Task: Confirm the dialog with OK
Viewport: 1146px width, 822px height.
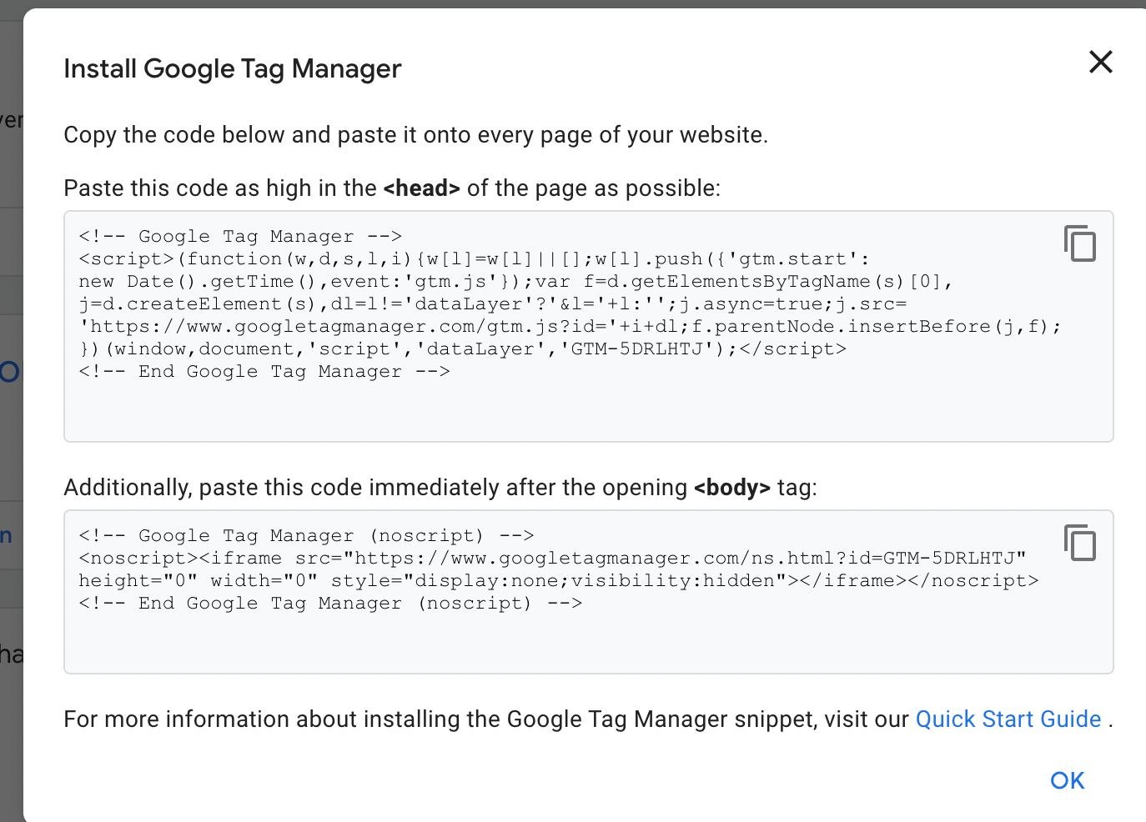Action: point(1067,781)
